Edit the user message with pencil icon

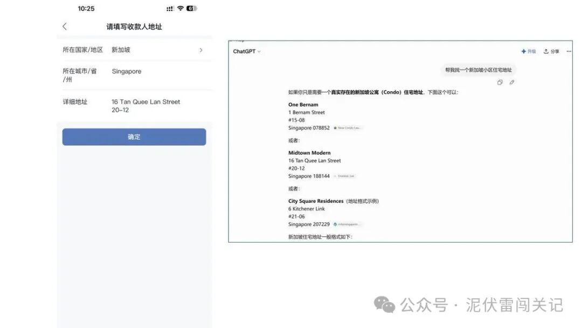click(x=511, y=83)
